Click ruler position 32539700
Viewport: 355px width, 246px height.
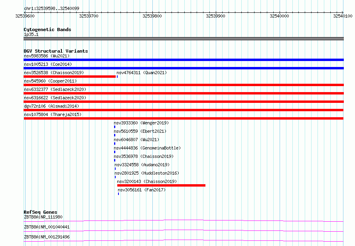point(89,16)
